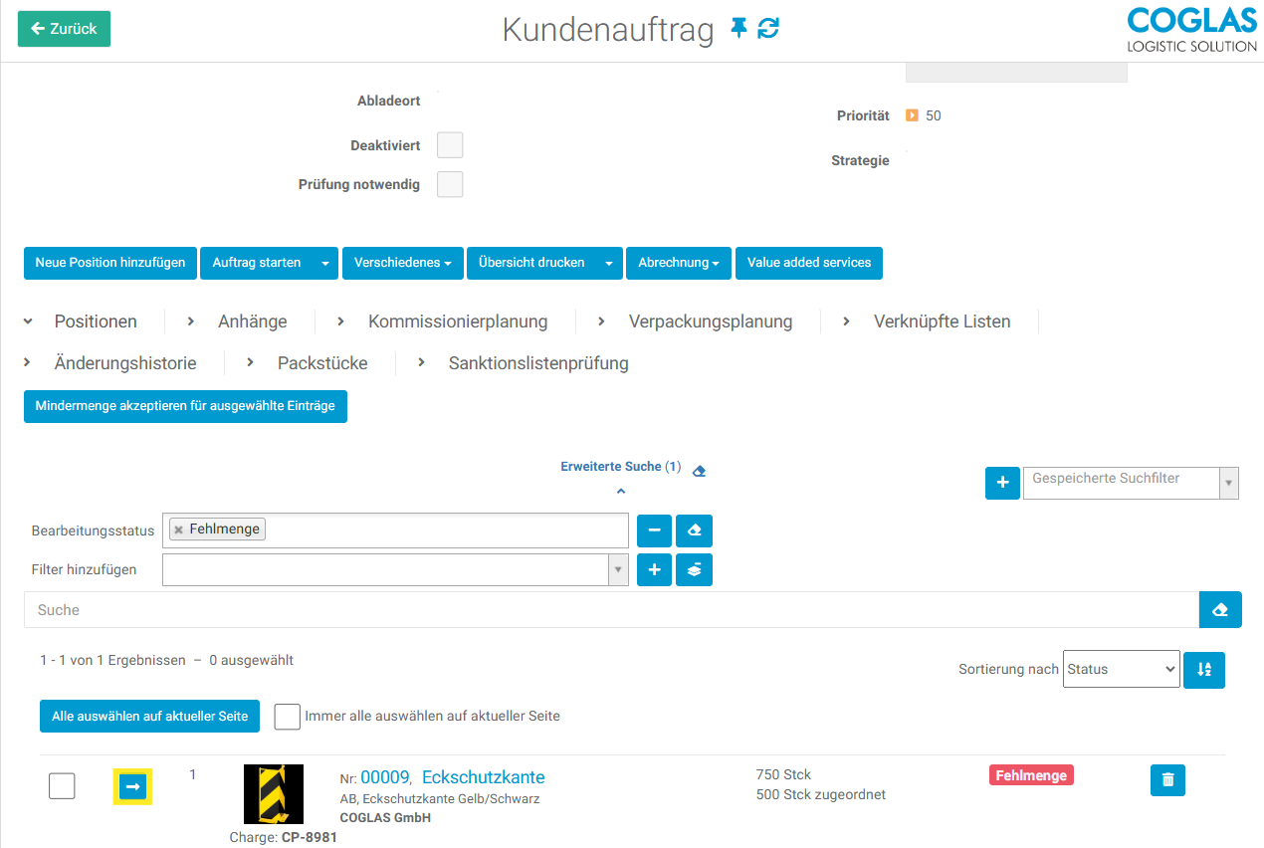Toggle sort direction button next to Status
This screenshot has width=1264, height=848.
[x=1203, y=670]
